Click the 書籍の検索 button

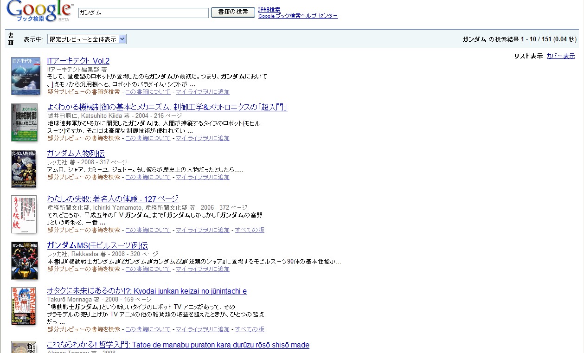tap(233, 12)
